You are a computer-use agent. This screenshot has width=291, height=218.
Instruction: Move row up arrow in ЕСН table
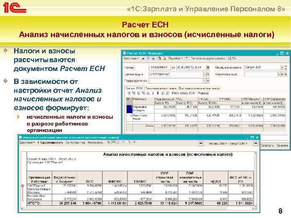click(x=153, y=93)
